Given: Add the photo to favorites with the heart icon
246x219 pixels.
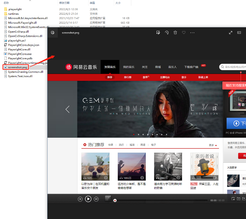Looking at the screenshot, I should click(184, 33).
